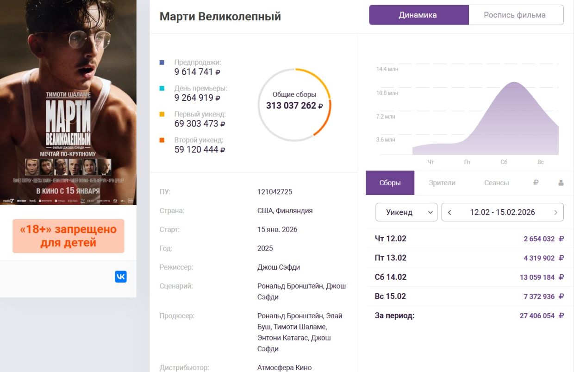This screenshot has height=372, width=574.
Task: Click the Общие сборы donut chart
Action: click(x=294, y=105)
